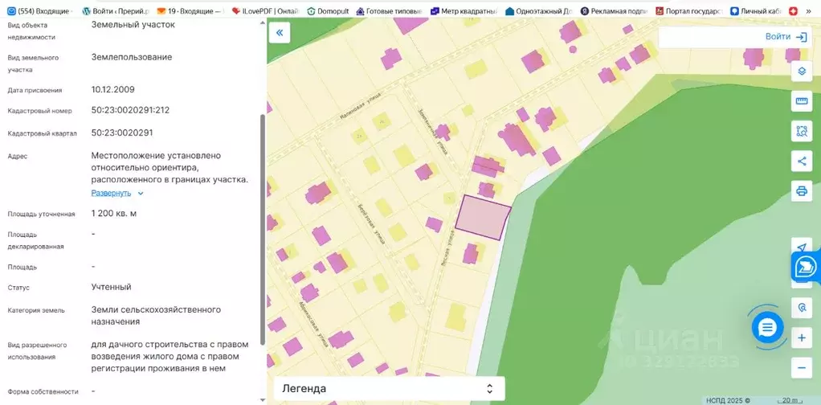Expand the Легенда dropdown
The height and width of the screenshot is (405, 821).
[389, 388]
